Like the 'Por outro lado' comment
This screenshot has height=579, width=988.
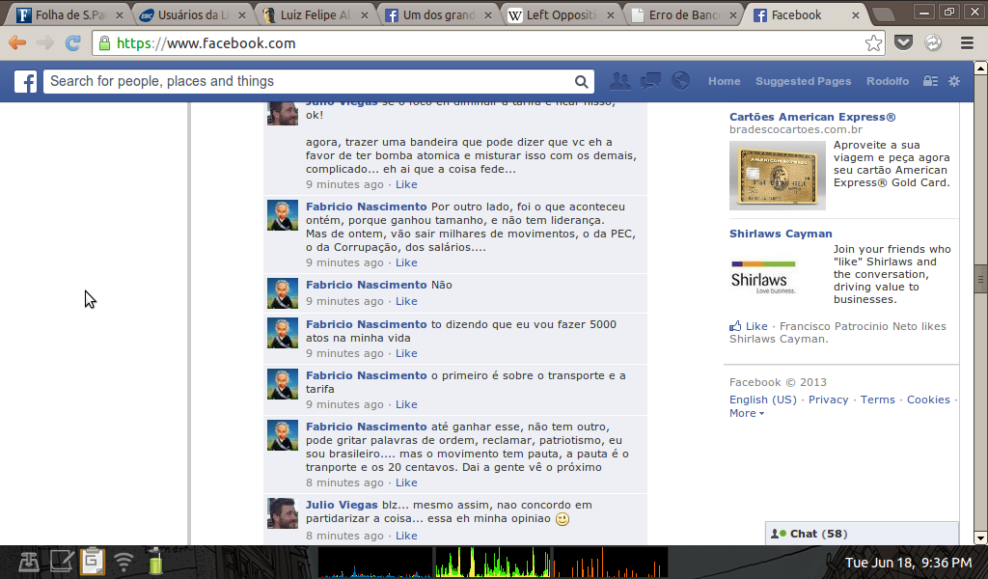click(x=406, y=262)
